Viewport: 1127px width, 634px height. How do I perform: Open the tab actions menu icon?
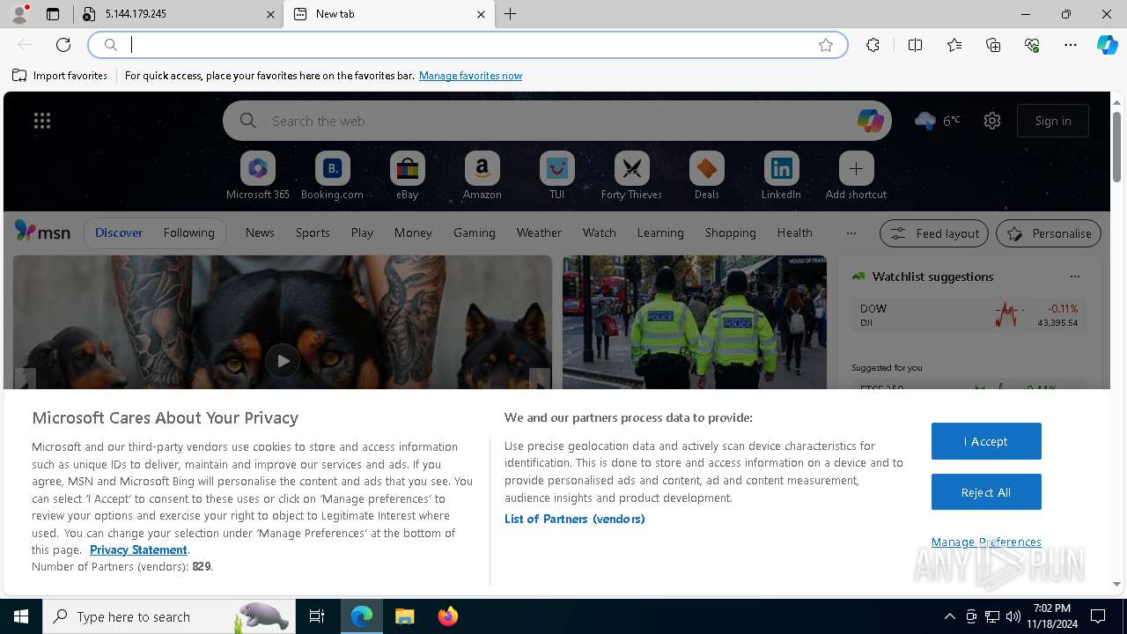click(53, 14)
